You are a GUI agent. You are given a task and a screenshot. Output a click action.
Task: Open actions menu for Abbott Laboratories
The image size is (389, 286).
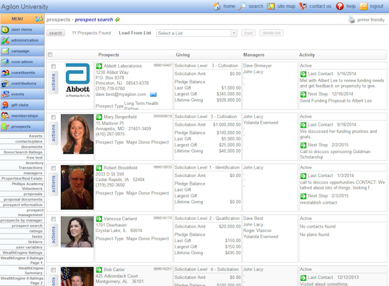click(53, 82)
